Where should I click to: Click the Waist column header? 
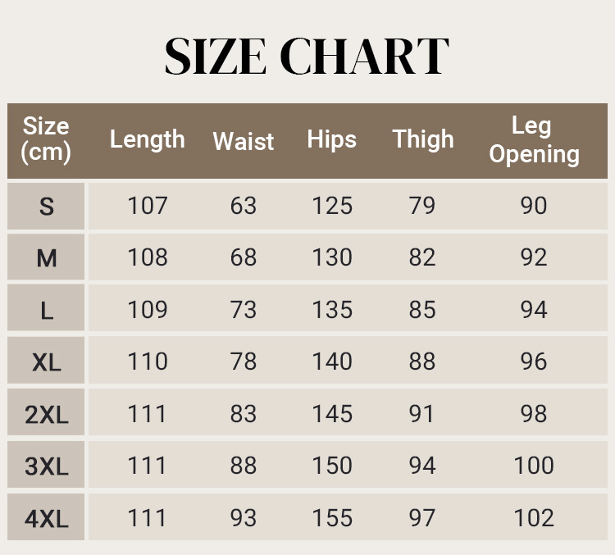tap(244, 141)
